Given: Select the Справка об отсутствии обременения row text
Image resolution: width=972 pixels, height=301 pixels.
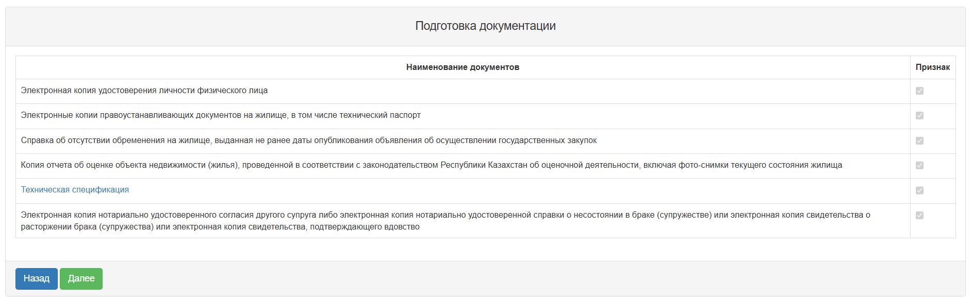Looking at the screenshot, I should pyautogui.click(x=308, y=140).
